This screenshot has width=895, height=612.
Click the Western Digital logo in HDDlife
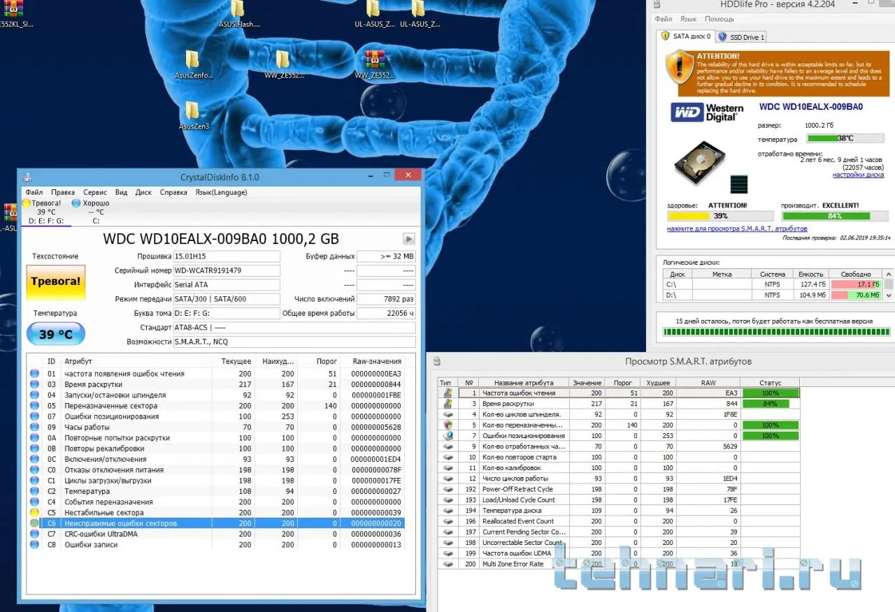pyautogui.click(x=707, y=112)
